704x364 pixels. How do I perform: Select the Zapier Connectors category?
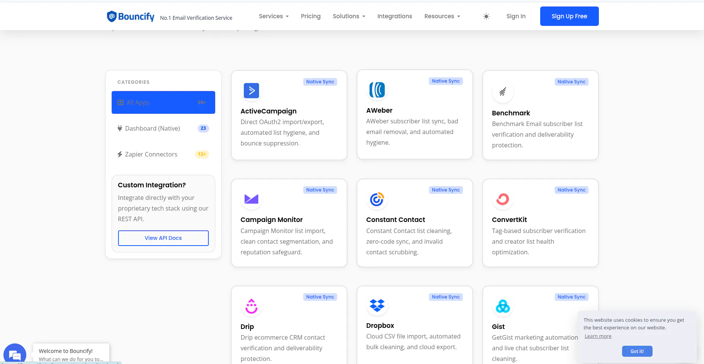[x=163, y=154]
